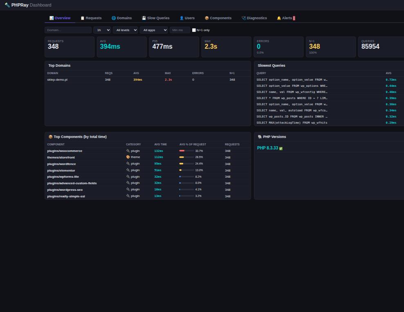Open the Diagnostics tab
Image resolution: width=404 pixels, height=312 pixels.
254,18
